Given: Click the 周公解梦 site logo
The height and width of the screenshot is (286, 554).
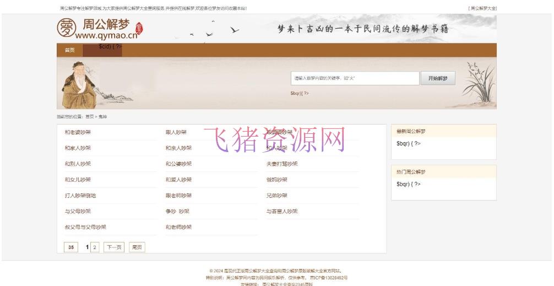Looking at the screenshot, I should tap(100, 29).
